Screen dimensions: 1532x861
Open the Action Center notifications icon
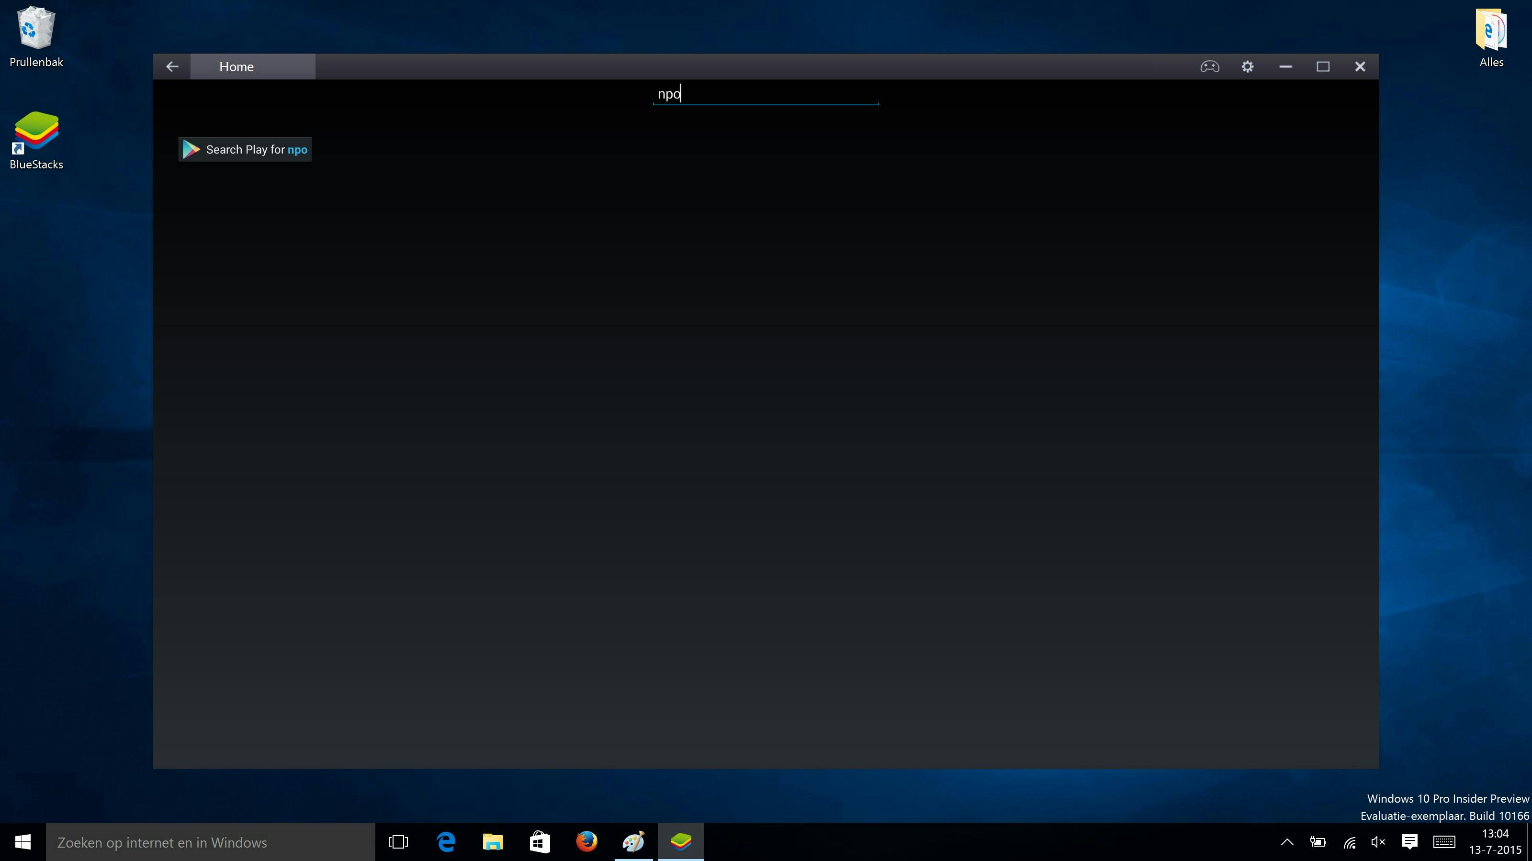pyautogui.click(x=1409, y=842)
